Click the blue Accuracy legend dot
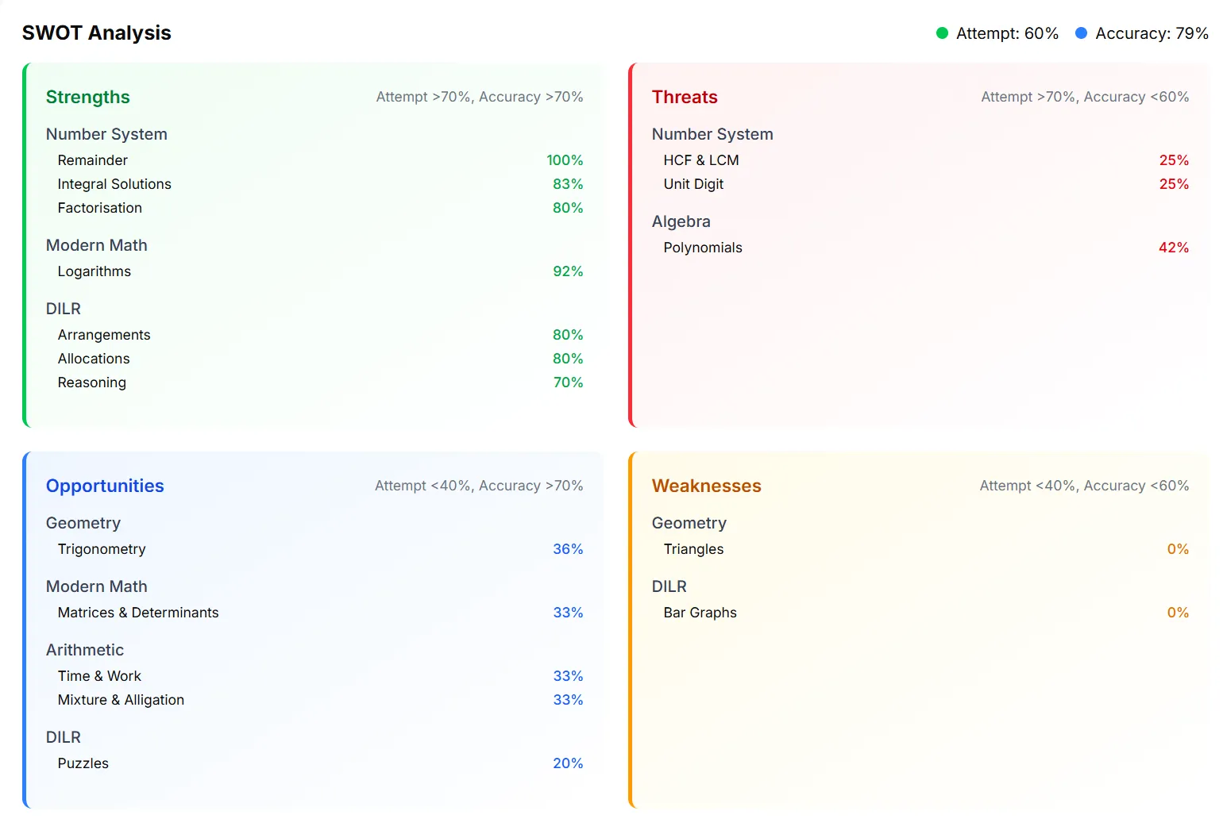The width and height of the screenshot is (1223, 834). (1081, 33)
